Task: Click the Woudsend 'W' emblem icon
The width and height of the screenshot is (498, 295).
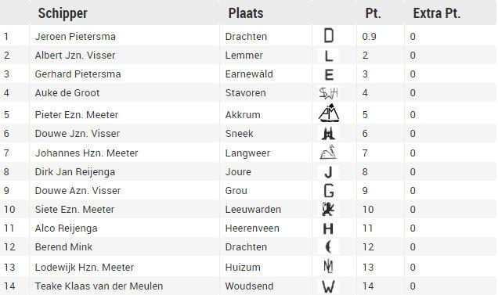Action: (x=328, y=286)
